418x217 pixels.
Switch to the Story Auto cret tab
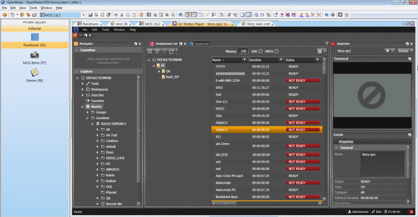click(258, 24)
